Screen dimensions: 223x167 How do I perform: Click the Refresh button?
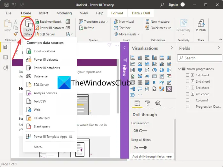pos(87,28)
